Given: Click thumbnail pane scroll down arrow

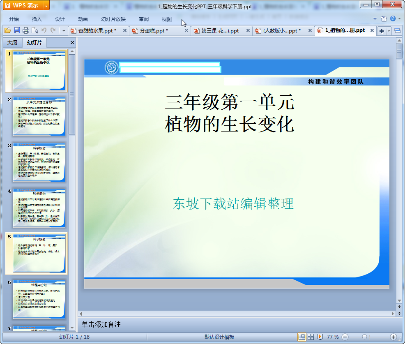Looking at the screenshot, I should pyautogui.click(x=72, y=328).
